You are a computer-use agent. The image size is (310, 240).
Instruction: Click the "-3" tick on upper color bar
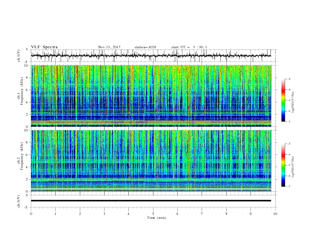pos(289,79)
